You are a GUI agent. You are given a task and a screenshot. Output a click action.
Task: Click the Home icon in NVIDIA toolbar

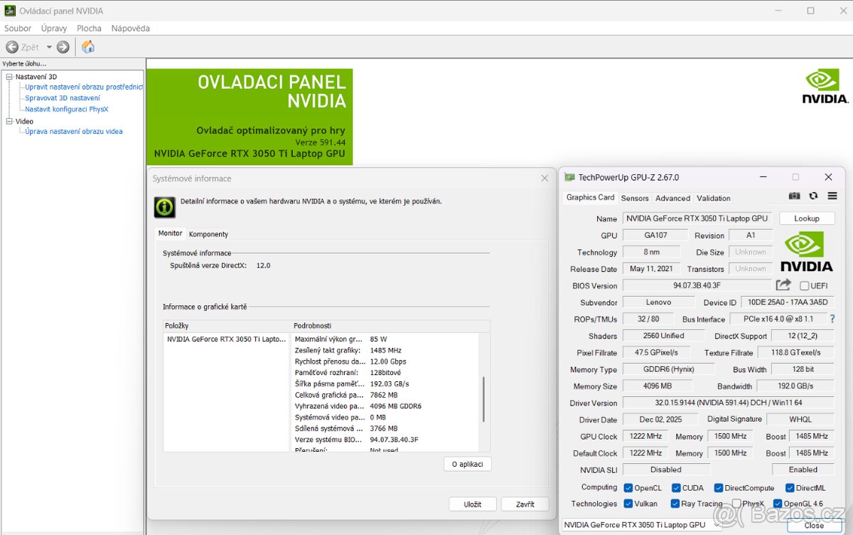coord(88,47)
